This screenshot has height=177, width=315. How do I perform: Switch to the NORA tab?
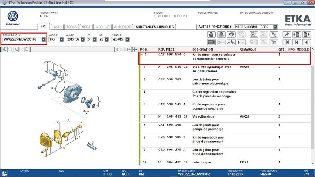pyautogui.click(x=86, y=27)
